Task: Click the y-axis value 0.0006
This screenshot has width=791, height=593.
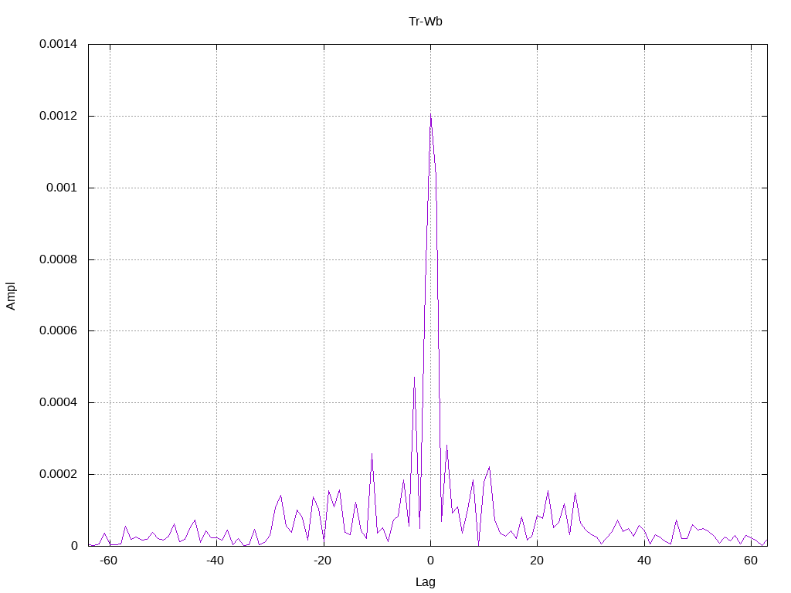Action: pyautogui.click(x=58, y=330)
